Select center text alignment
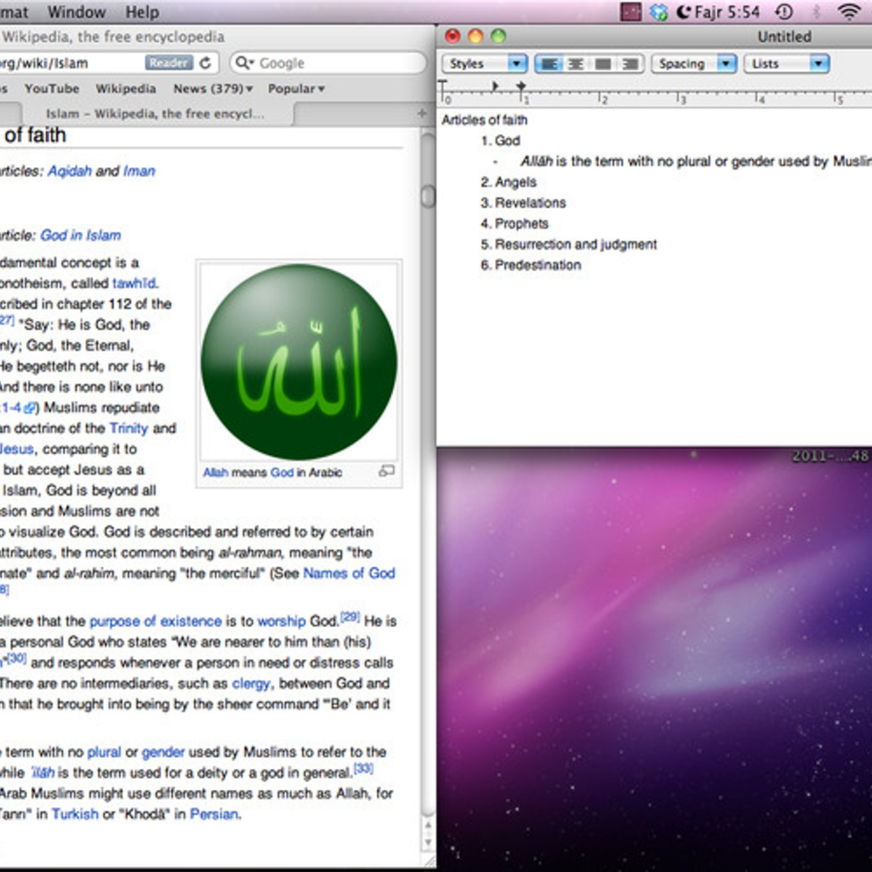 point(576,64)
